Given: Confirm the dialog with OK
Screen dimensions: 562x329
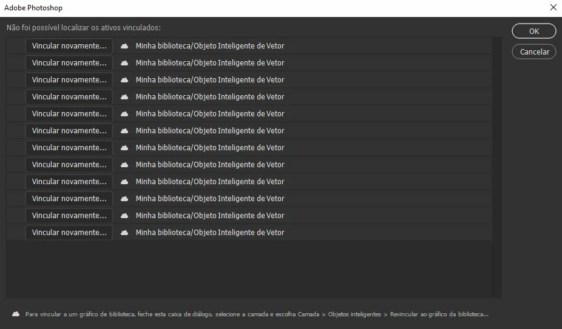Looking at the screenshot, I should pos(533,31).
